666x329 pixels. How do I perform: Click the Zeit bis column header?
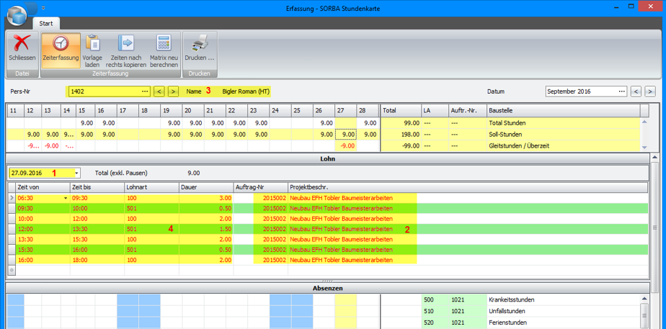[97, 187]
